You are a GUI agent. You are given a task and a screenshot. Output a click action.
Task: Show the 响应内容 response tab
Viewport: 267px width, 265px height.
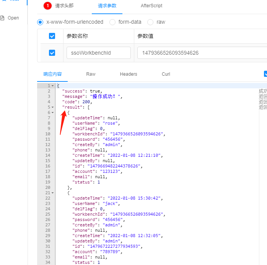[x=52, y=74]
